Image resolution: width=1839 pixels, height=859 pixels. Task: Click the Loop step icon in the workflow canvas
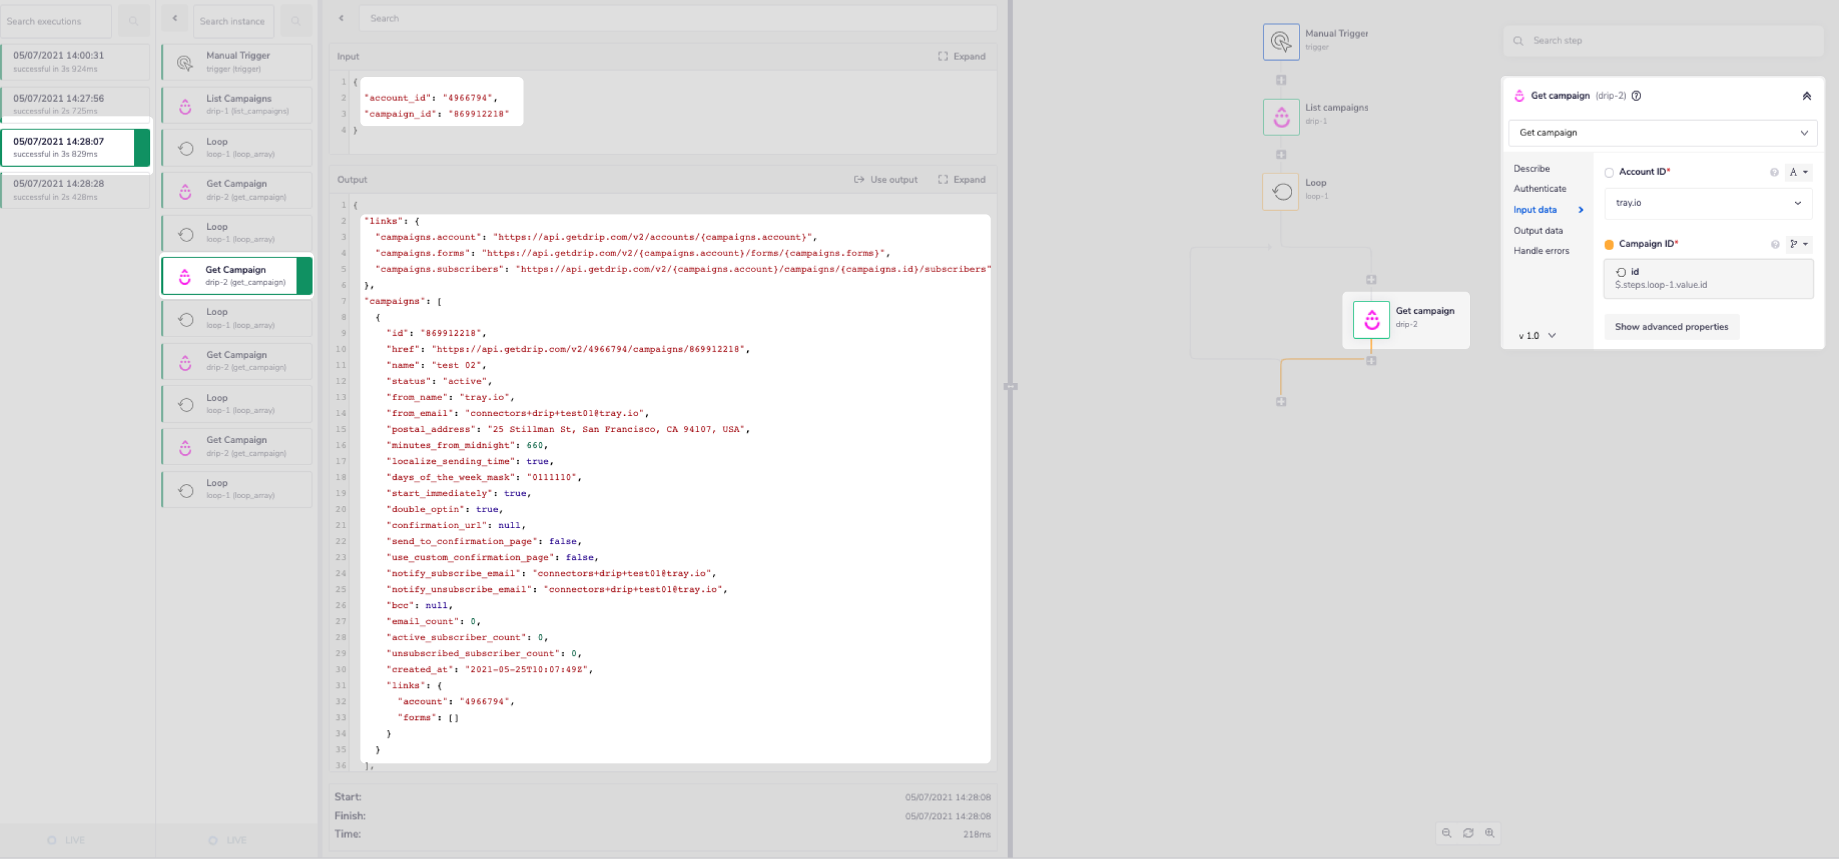(x=1280, y=191)
